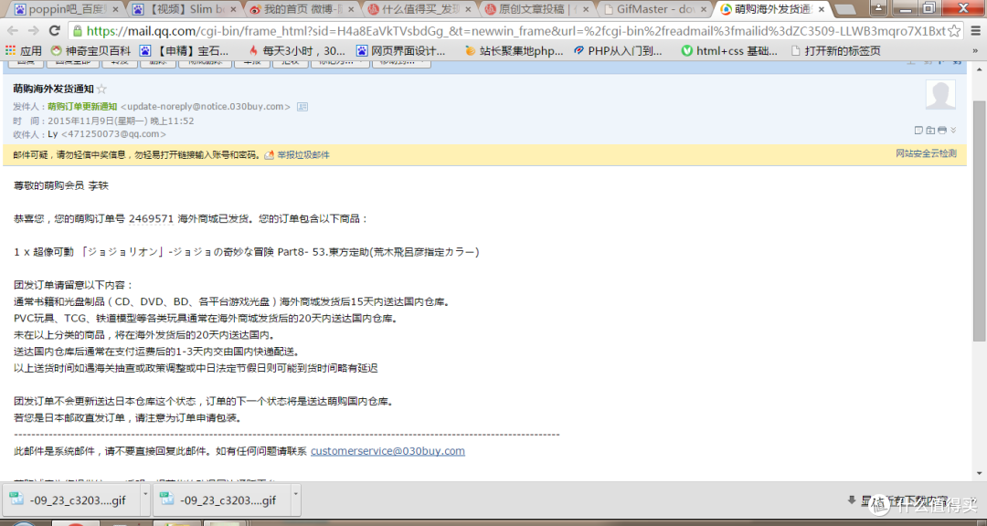987x526 pixels.
Task: Expand header details with the double chevron
Action: click(x=953, y=131)
